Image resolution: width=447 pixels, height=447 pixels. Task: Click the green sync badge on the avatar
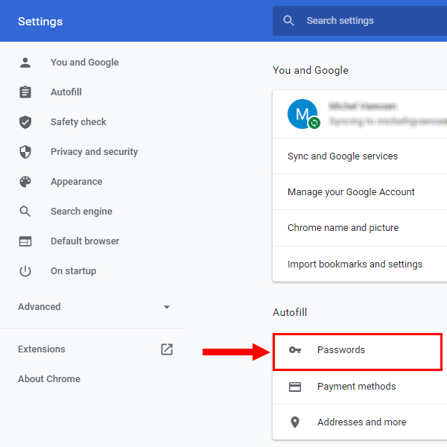click(x=314, y=123)
